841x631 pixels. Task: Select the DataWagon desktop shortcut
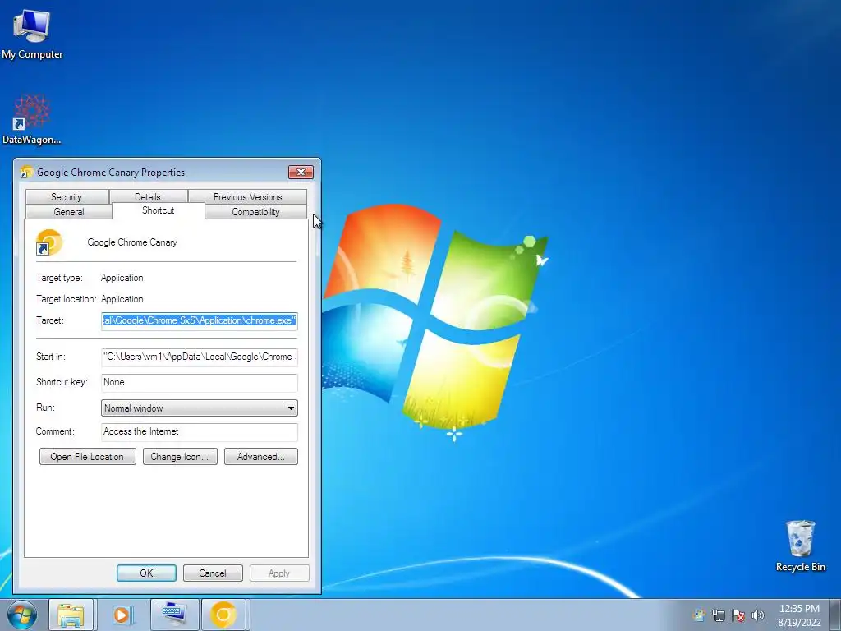point(32,119)
